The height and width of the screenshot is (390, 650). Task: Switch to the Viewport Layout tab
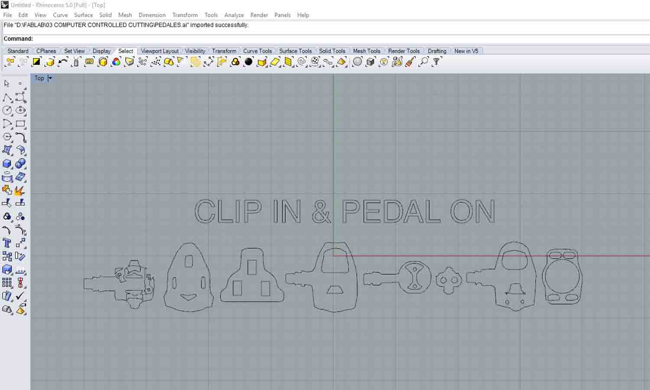point(159,51)
